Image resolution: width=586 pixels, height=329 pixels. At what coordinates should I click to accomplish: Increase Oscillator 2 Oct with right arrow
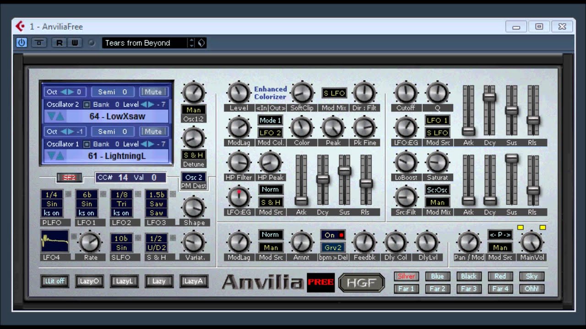coord(71,92)
